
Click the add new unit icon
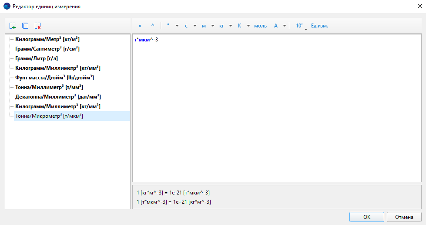click(13, 26)
